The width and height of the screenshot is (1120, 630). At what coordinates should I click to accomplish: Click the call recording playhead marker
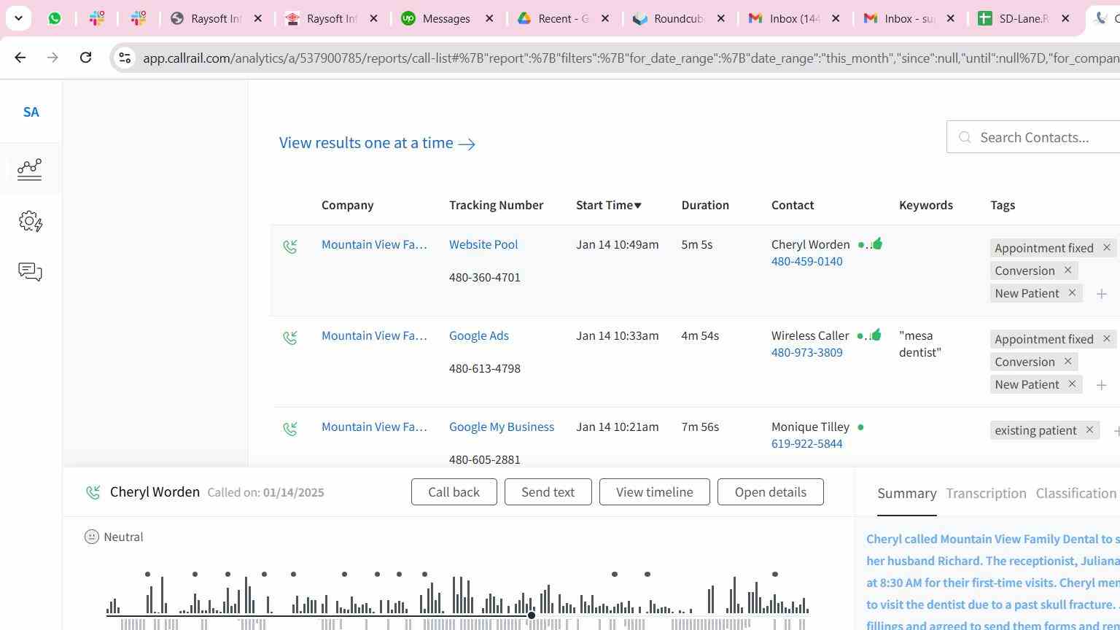click(532, 615)
